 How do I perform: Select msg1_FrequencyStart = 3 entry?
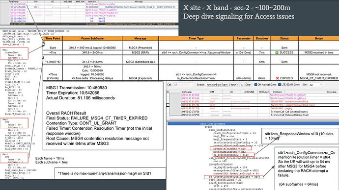pyautogui.click(x=230, y=140)
